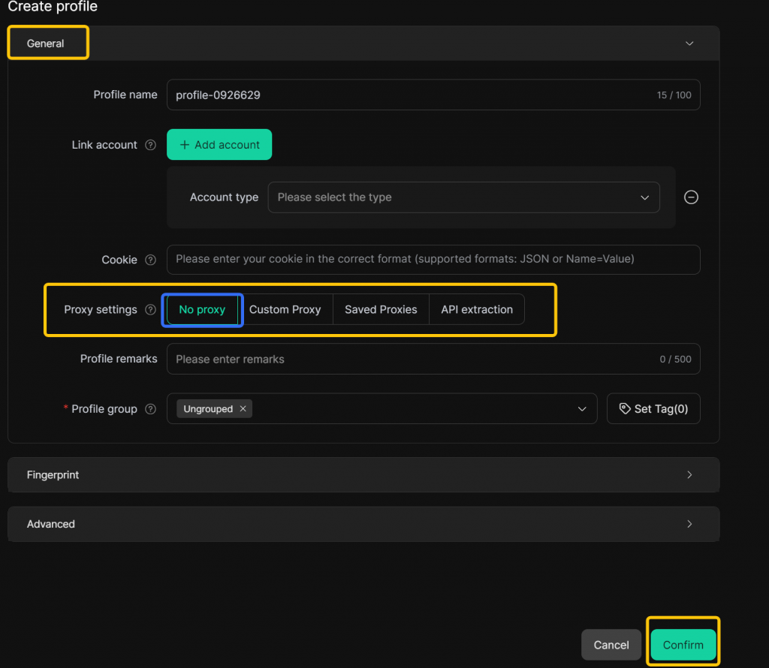Select the Custom Proxy option
Viewport: 769px width, 668px height.
pos(285,310)
